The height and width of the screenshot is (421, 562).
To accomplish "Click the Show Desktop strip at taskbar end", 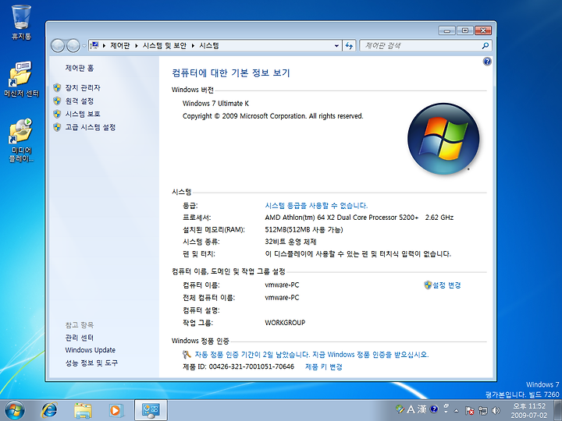I will coord(557,410).
